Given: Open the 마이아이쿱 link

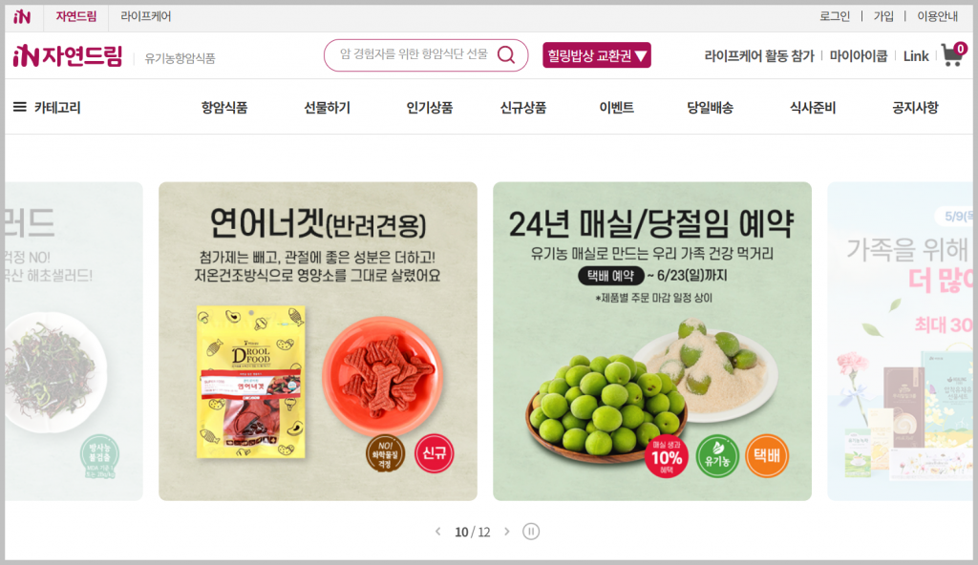Looking at the screenshot, I should click(859, 56).
